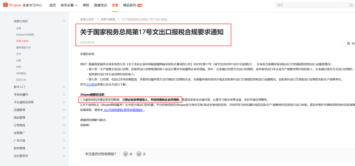
Task: Expand the 订单物流 sidebar section
Action: click(x=64, y=125)
